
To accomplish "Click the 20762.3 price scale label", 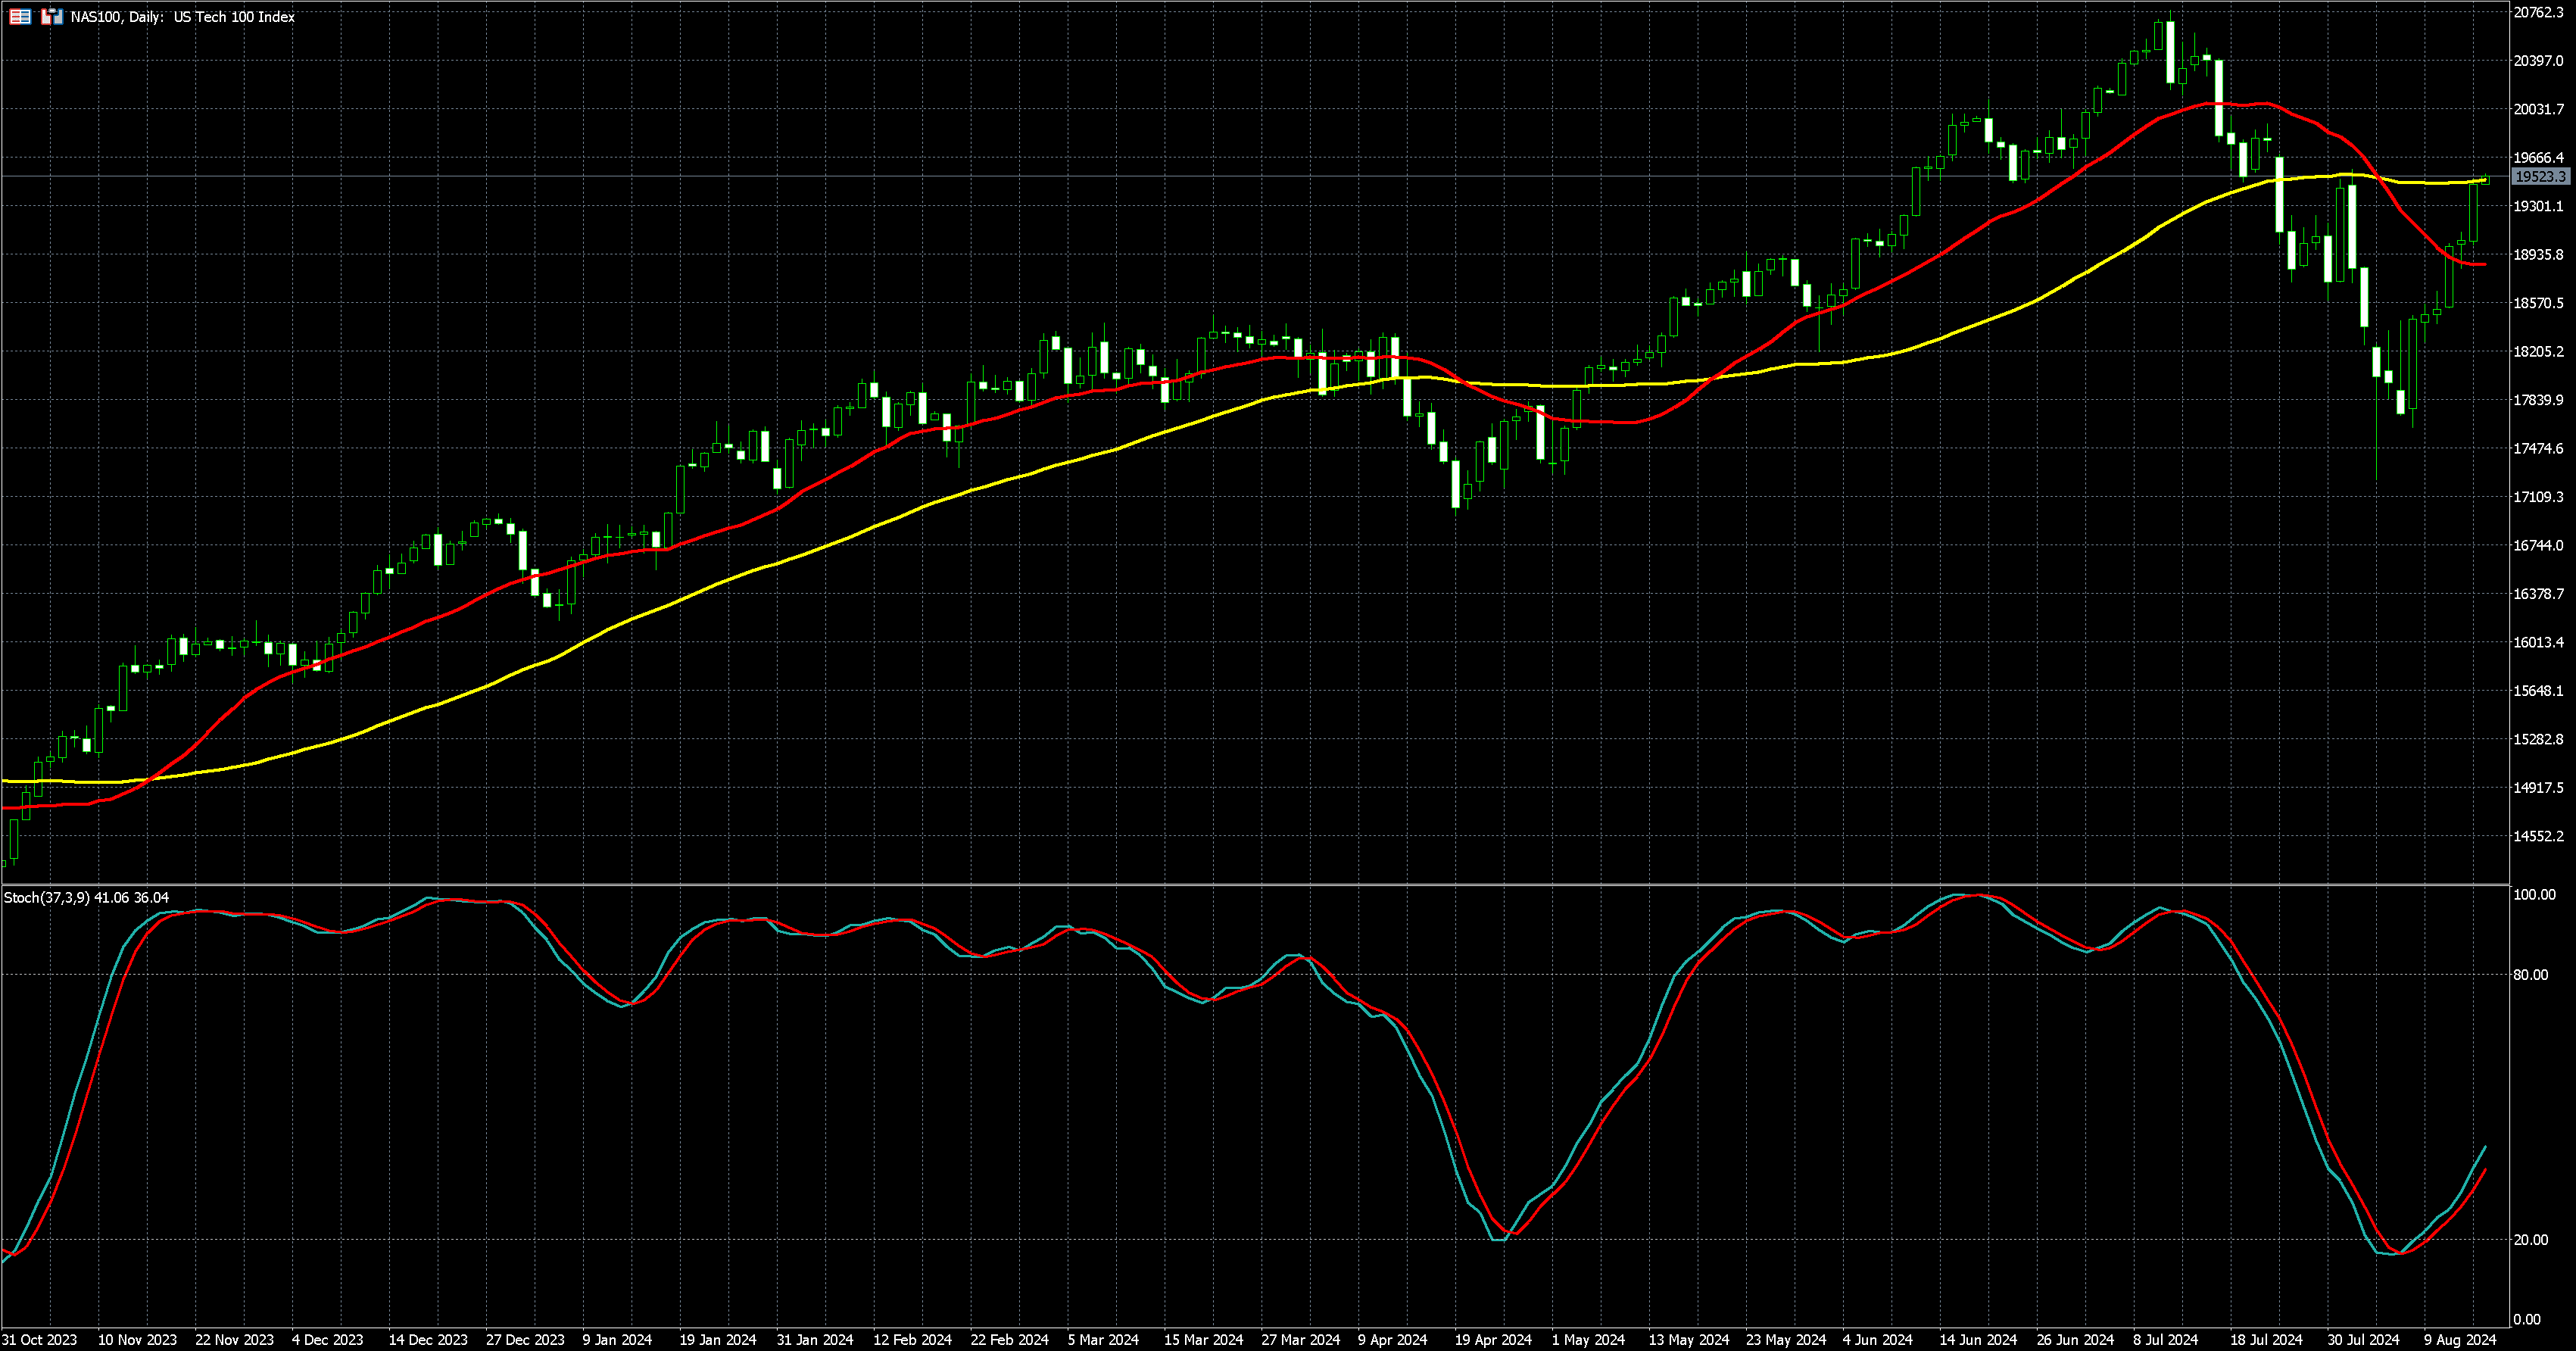I will (2539, 13).
